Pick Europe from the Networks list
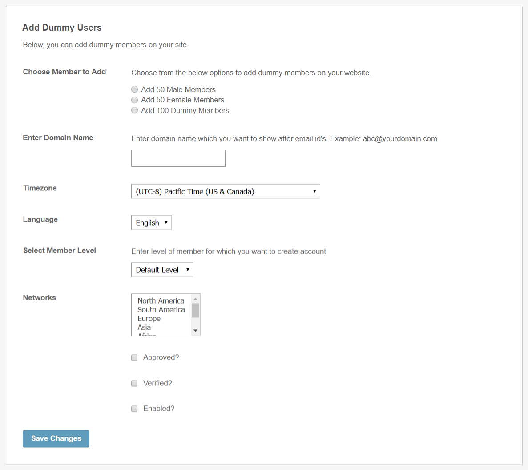The width and height of the screenshot is (528, 470). (149, 319)
